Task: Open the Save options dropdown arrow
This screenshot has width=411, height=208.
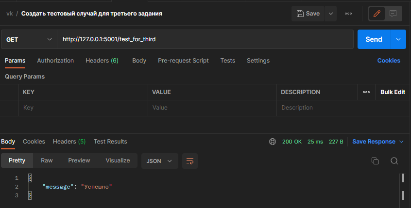Action: pos(331,14)
